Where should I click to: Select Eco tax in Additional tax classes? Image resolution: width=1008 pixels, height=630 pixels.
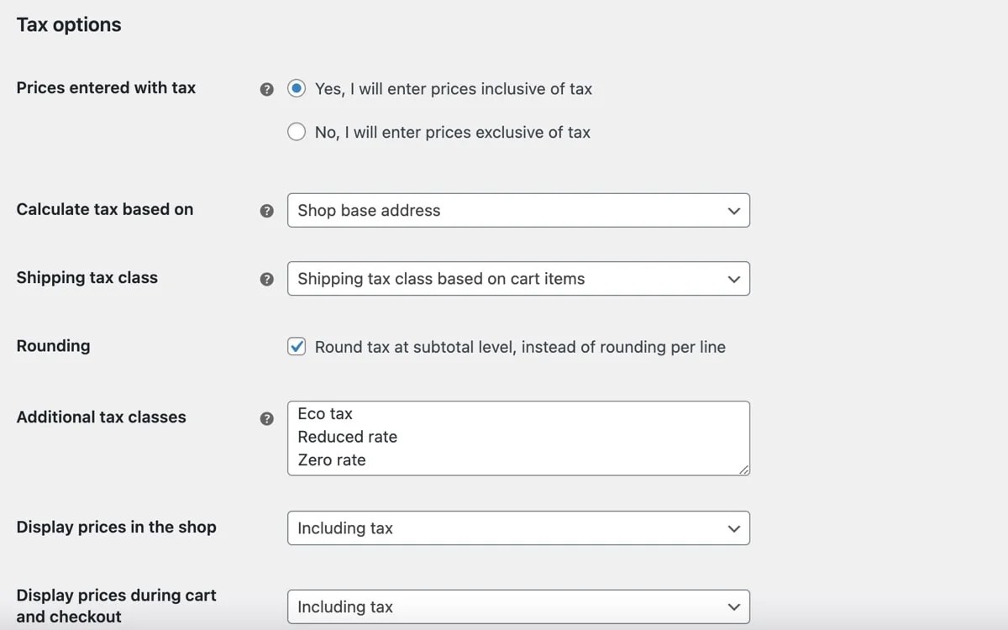click(x=324, y=413)
